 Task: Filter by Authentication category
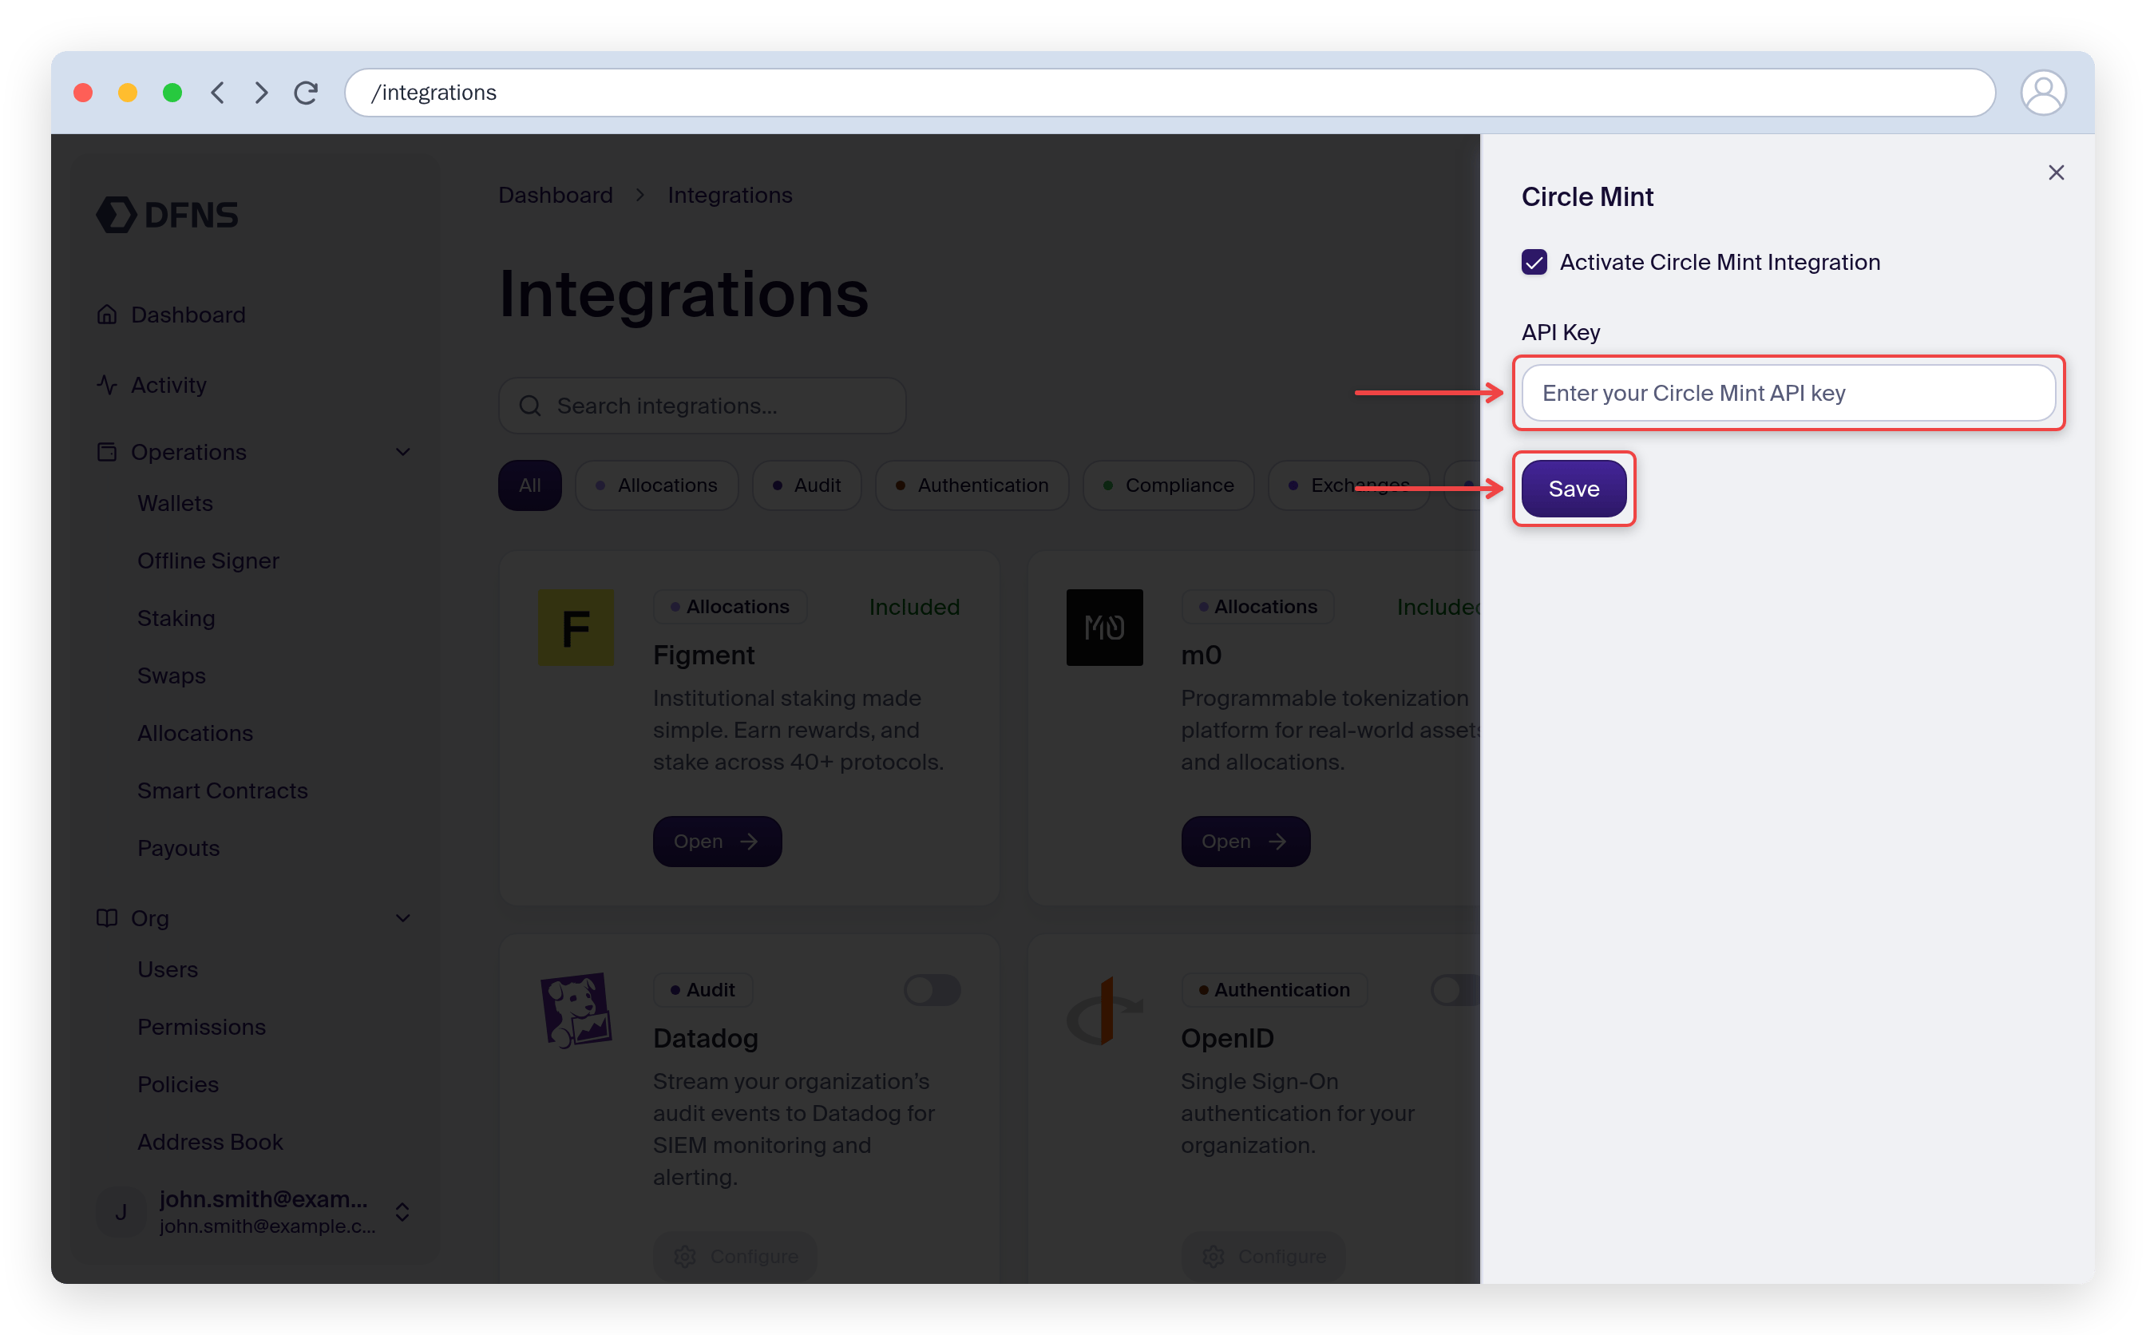972,485
